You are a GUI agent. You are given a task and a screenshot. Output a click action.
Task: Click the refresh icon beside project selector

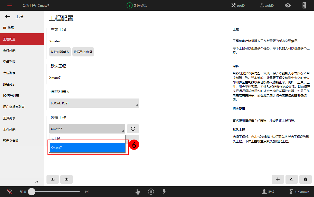point(133,129)
